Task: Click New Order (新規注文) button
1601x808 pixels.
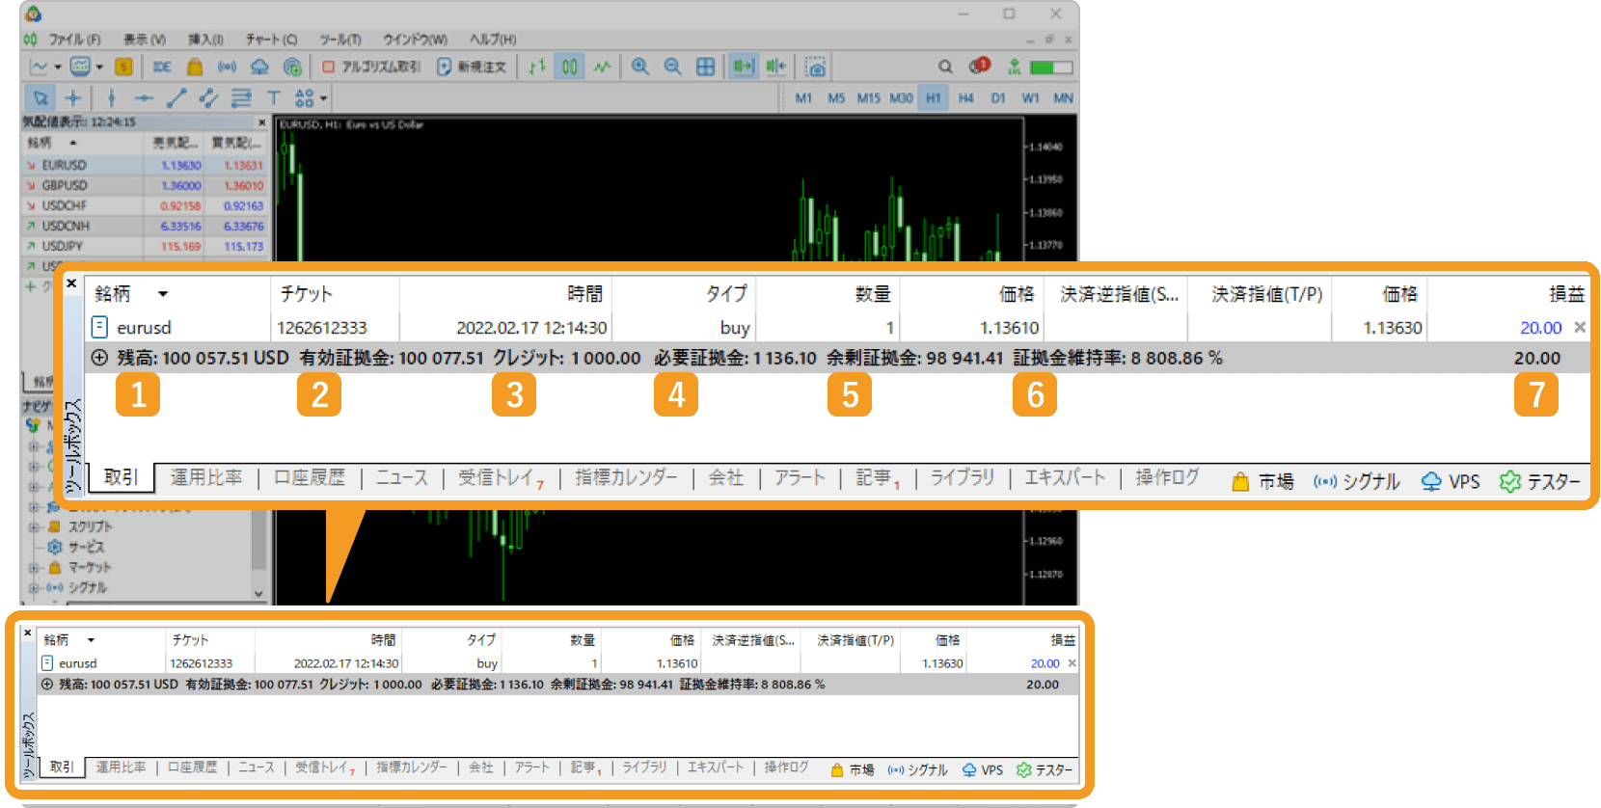Action: [472, 67]
